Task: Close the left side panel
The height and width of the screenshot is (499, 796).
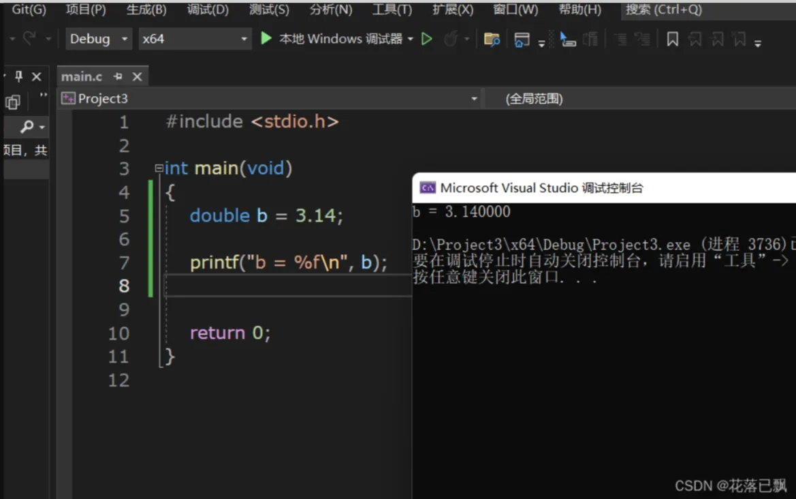Action: [37, 76]
